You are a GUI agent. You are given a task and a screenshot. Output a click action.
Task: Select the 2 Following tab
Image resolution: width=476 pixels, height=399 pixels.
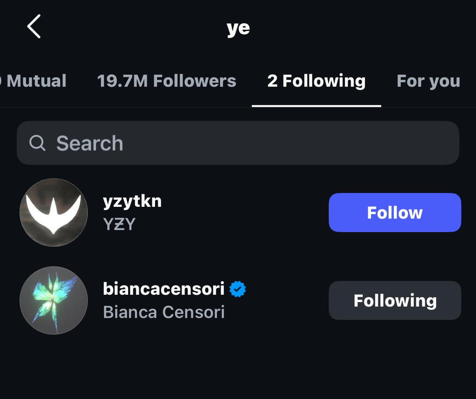coord(316,81)
